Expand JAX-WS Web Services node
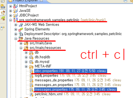The width and height of the screenshot is (133, 98). [16, 25]
